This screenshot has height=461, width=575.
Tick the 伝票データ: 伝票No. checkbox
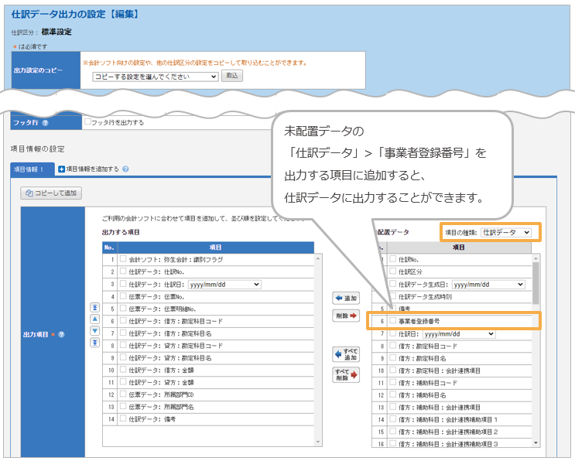point(123,295)
